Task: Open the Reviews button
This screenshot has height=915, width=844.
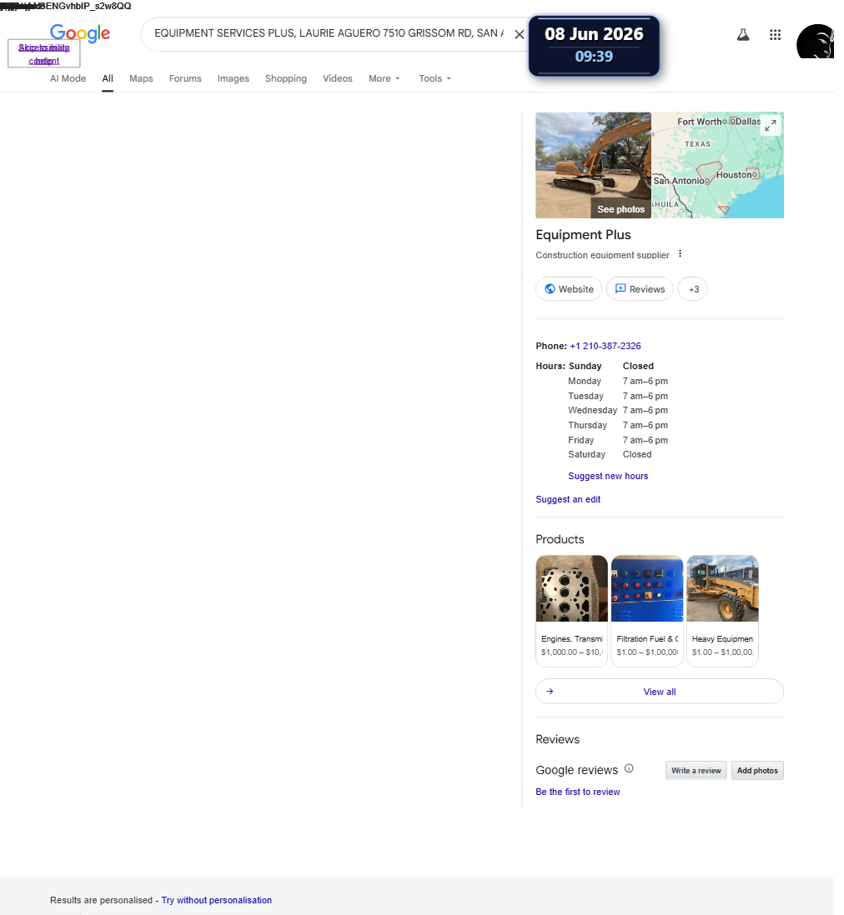Action: (640, 289)
